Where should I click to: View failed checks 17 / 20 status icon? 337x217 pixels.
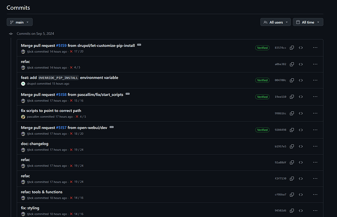[x=71, y=52]
